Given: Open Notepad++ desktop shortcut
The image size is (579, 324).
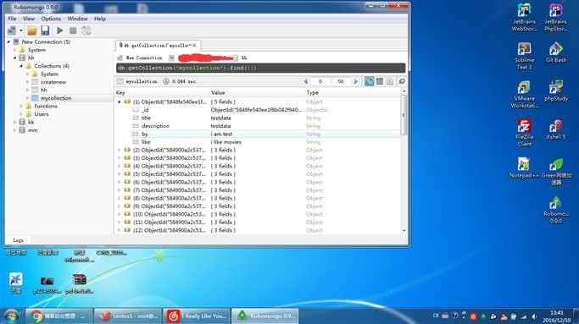Looking at the screenshot, I should (x=524, y=167).
